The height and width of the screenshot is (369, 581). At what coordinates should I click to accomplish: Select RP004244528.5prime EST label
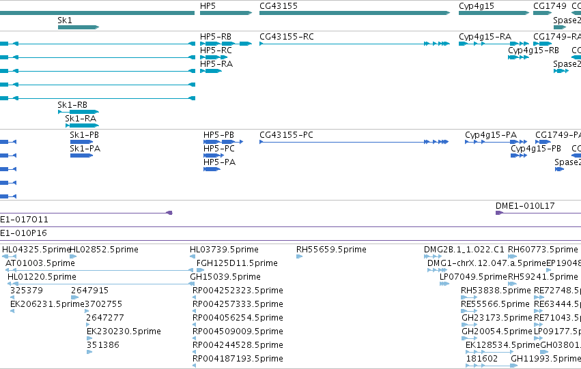[x=238, y=345]
